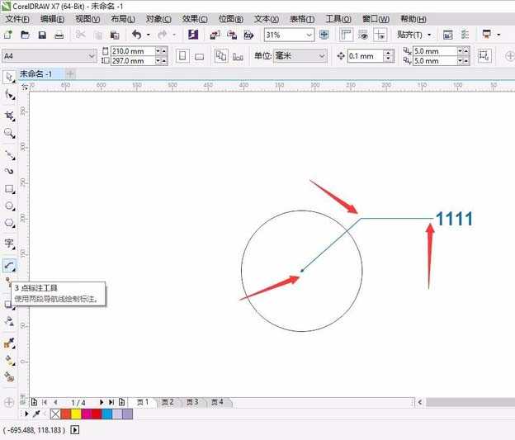Click the Undo arrow icon
515x440 pixels.
(136, 35)
